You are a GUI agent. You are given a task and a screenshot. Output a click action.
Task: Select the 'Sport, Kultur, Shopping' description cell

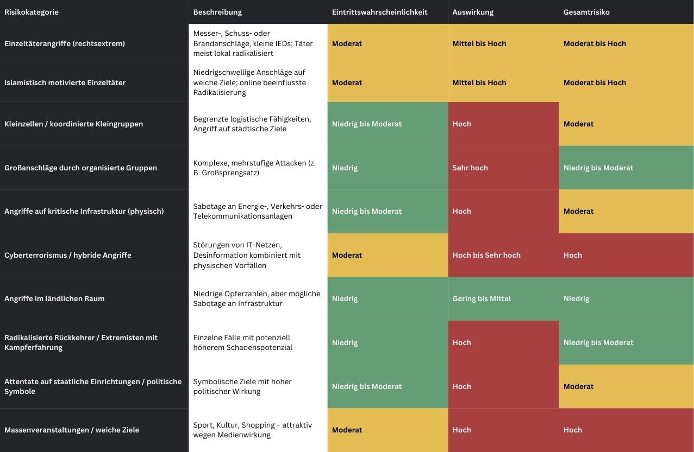pyautogui.click(x=253, y=430)
